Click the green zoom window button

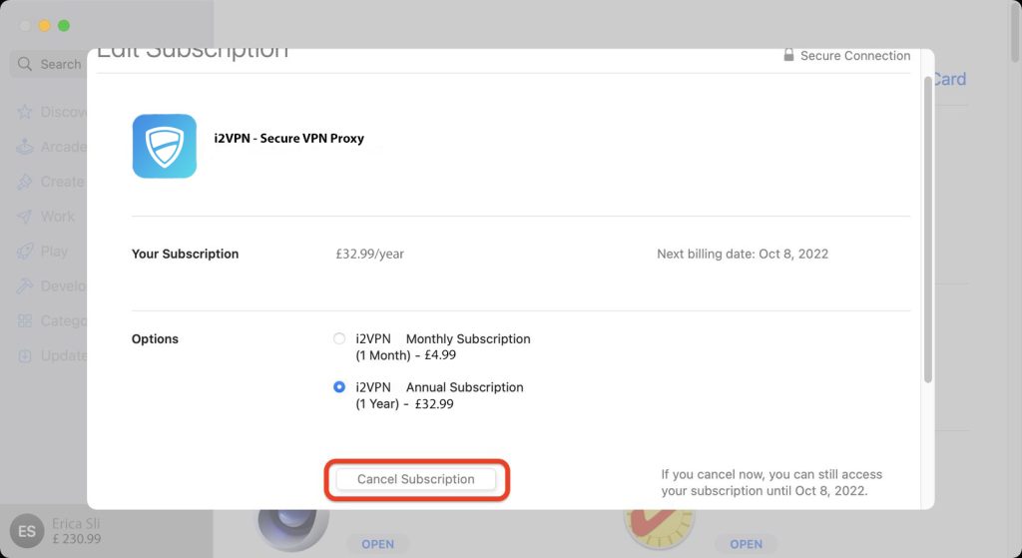point(64,25)
